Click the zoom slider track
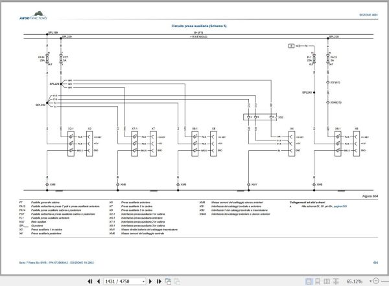This screenshot has height=286, width=389. [385, 281]
